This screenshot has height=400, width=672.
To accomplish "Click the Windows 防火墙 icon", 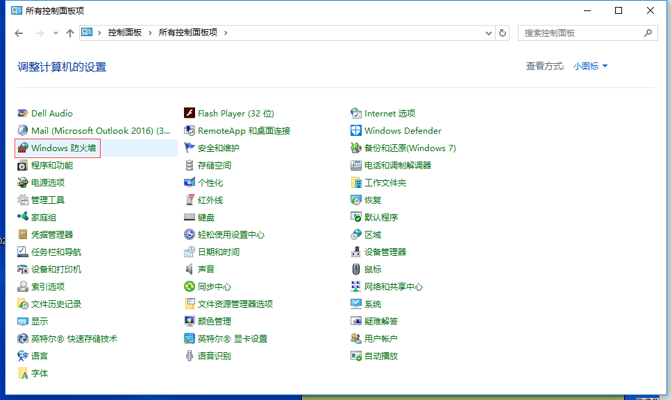I will (x=24, y=148).
